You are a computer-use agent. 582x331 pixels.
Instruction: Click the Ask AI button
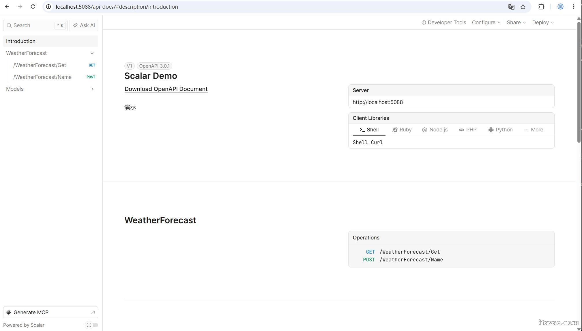point(84,25)
